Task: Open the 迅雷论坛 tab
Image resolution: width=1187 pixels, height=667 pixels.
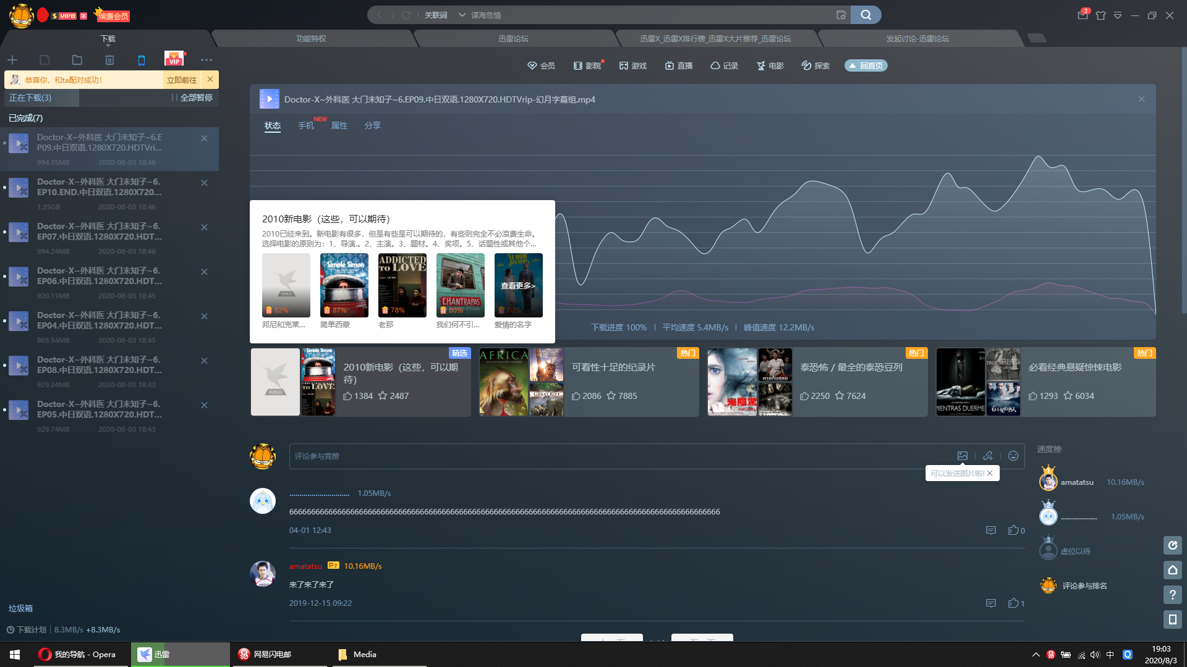Action: [513, 38]
